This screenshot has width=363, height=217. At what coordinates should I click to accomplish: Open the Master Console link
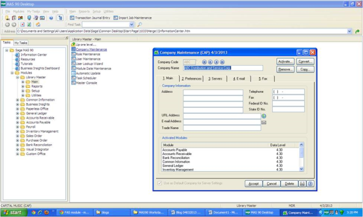87,83
